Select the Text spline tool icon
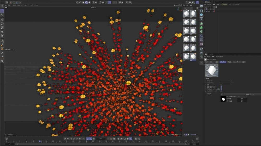 tap(201, 19)
